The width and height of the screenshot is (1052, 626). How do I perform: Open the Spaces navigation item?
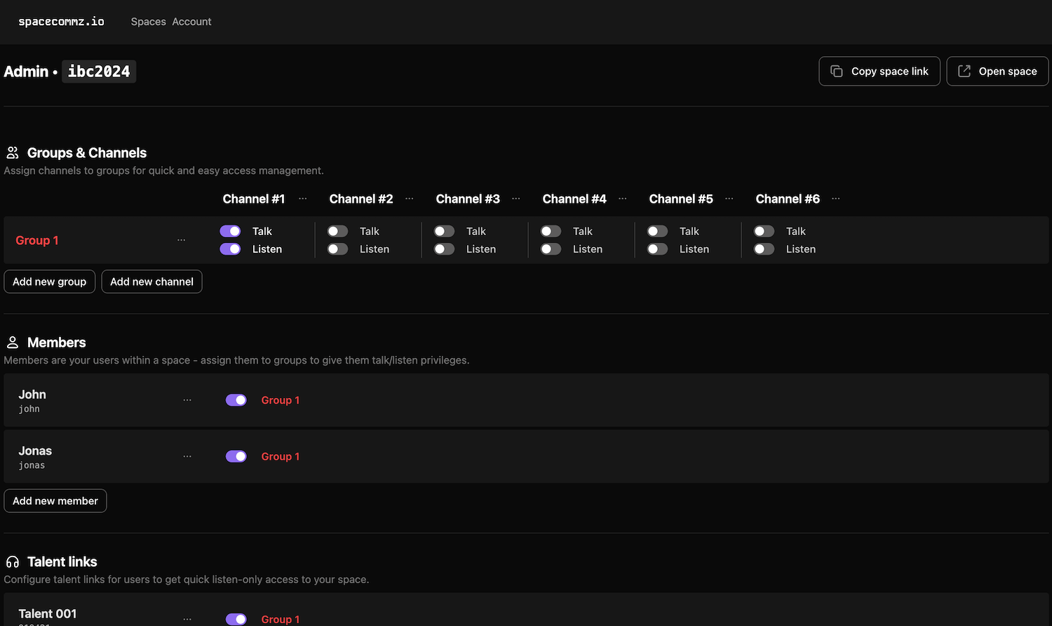[x=148, y=22]
